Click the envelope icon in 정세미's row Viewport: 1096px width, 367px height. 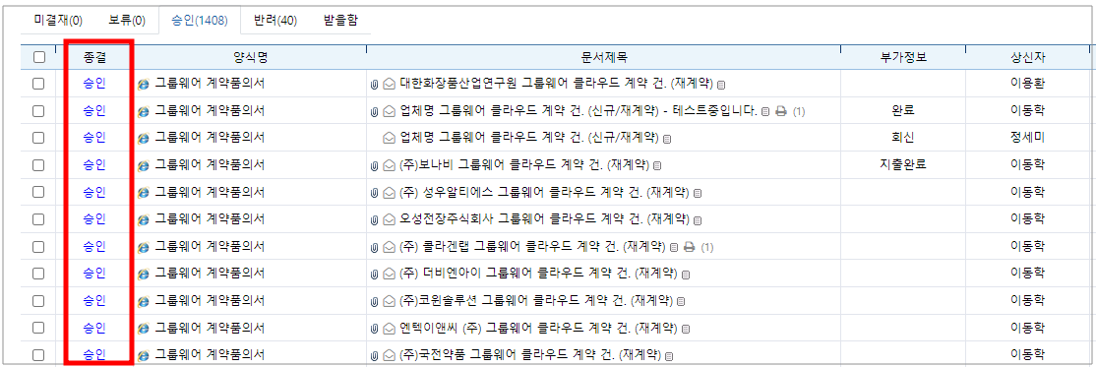389,139
